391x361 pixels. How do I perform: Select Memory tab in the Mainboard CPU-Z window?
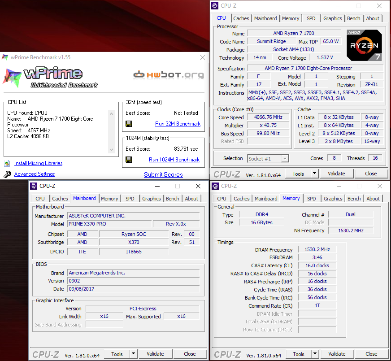pyautogui.click(x=109, y=199)
